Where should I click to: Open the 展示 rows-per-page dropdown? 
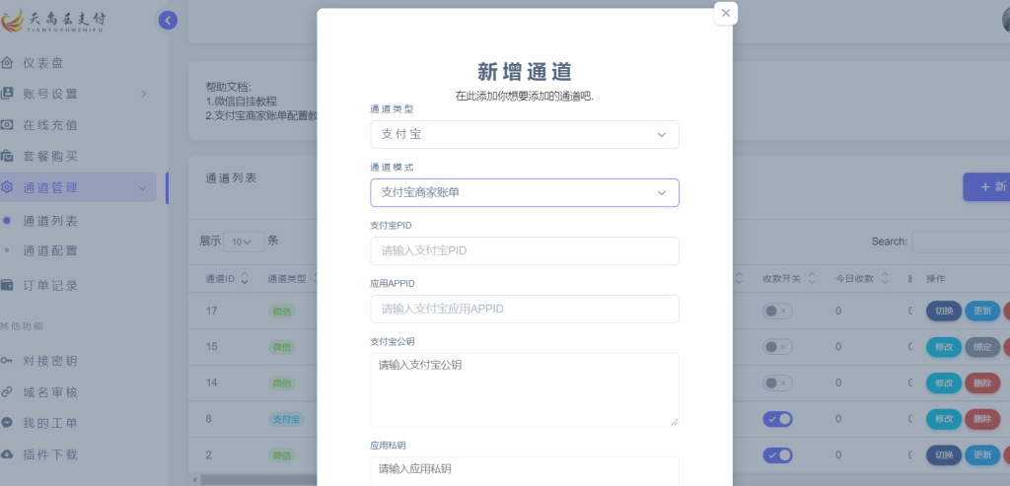point(244,242)
